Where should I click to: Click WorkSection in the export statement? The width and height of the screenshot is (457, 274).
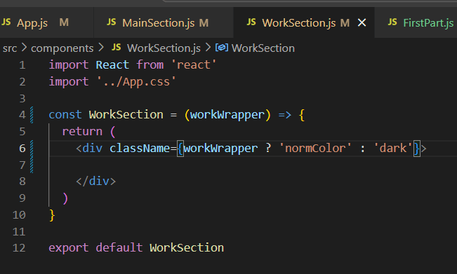(187, 248)
